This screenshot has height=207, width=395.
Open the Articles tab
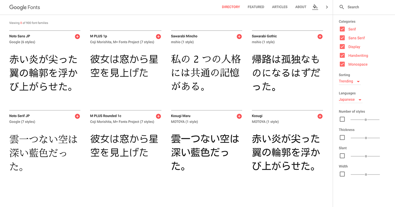tap(280, 7)
